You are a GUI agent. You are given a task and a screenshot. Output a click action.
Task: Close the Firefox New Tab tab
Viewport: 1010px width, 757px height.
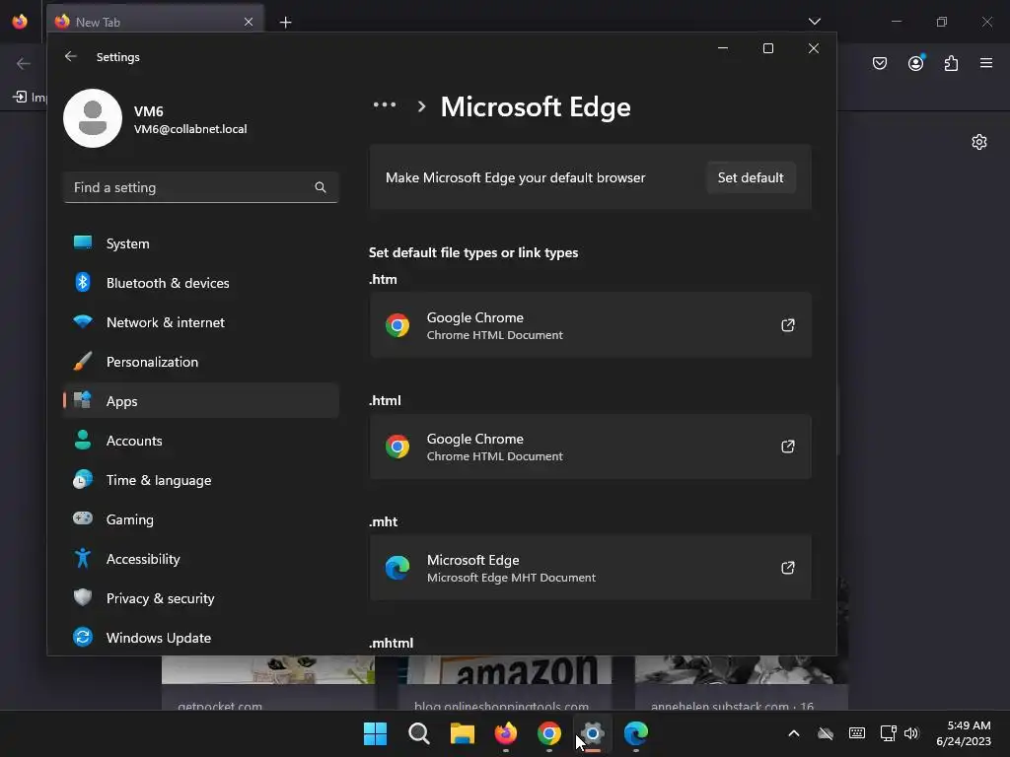click(248, 22)
